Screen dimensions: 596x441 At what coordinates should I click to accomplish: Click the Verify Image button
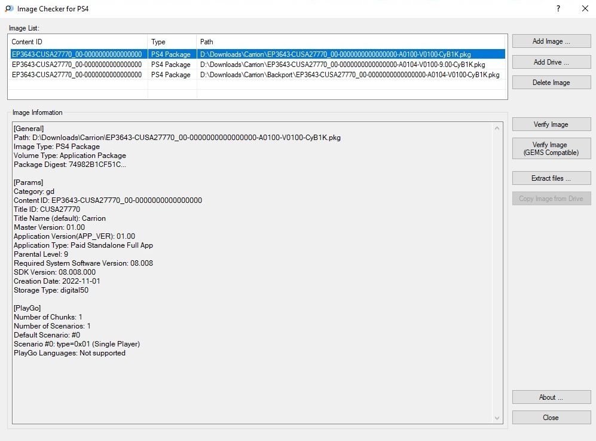coord(551,124)
